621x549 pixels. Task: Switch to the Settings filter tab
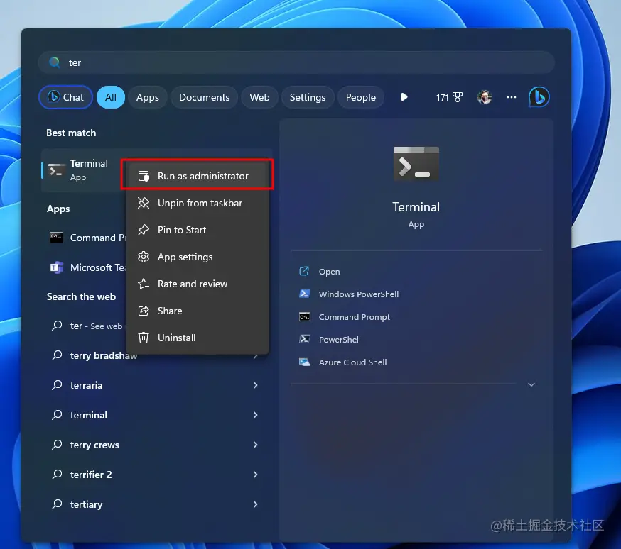click(x=308, y=97)
